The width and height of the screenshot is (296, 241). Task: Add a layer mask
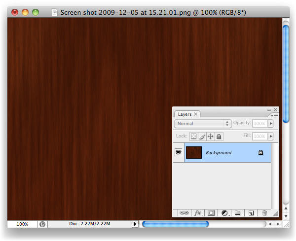211,213
